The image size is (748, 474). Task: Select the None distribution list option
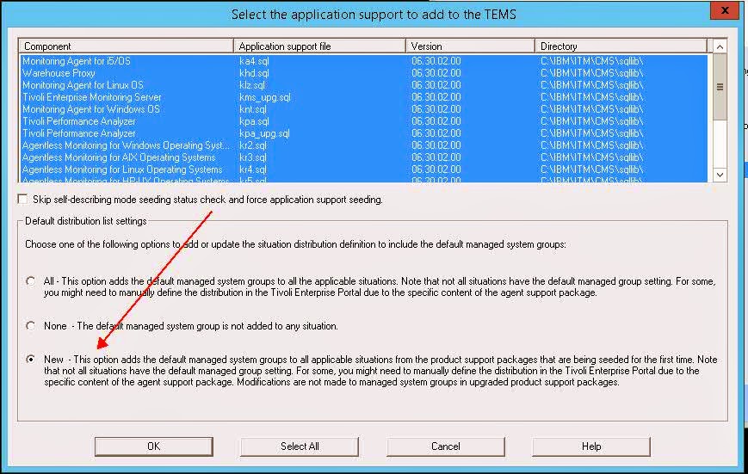[x=30, y=326]
